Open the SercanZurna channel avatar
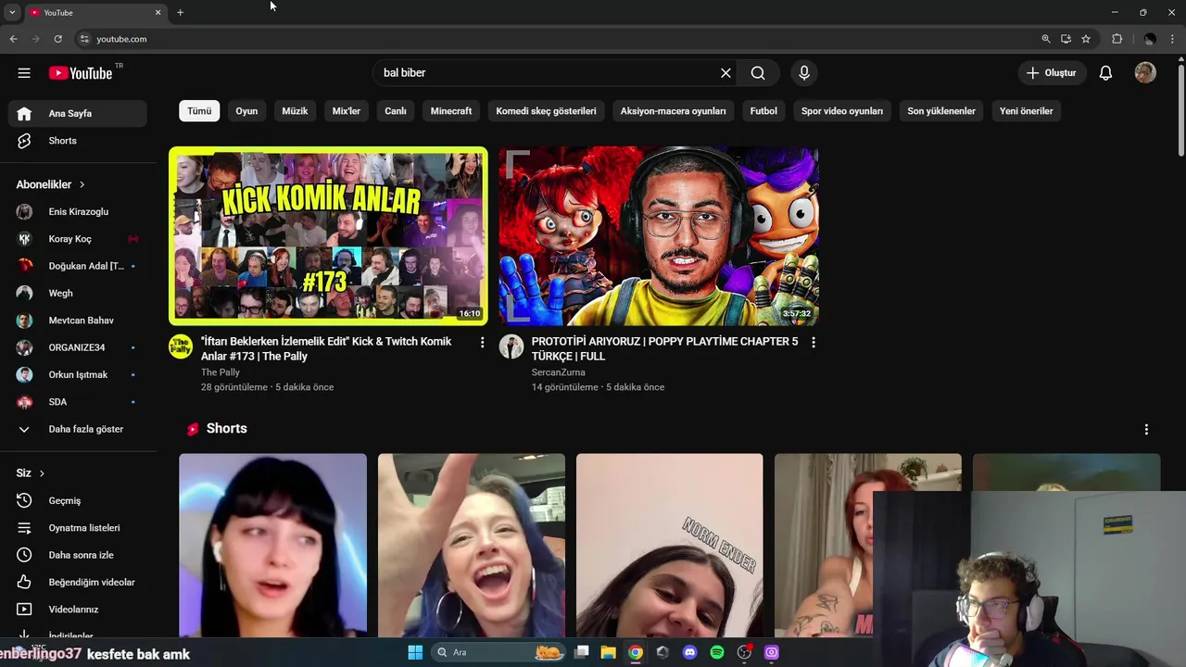 (511, 346)
